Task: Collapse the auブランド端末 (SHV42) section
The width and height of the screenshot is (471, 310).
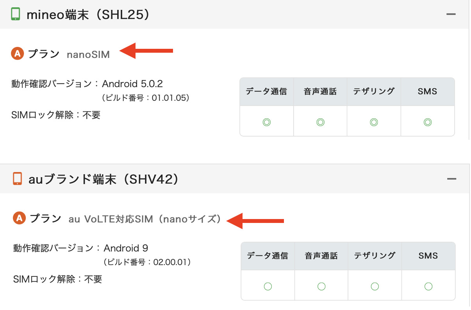Action: (x=452, y=179)
